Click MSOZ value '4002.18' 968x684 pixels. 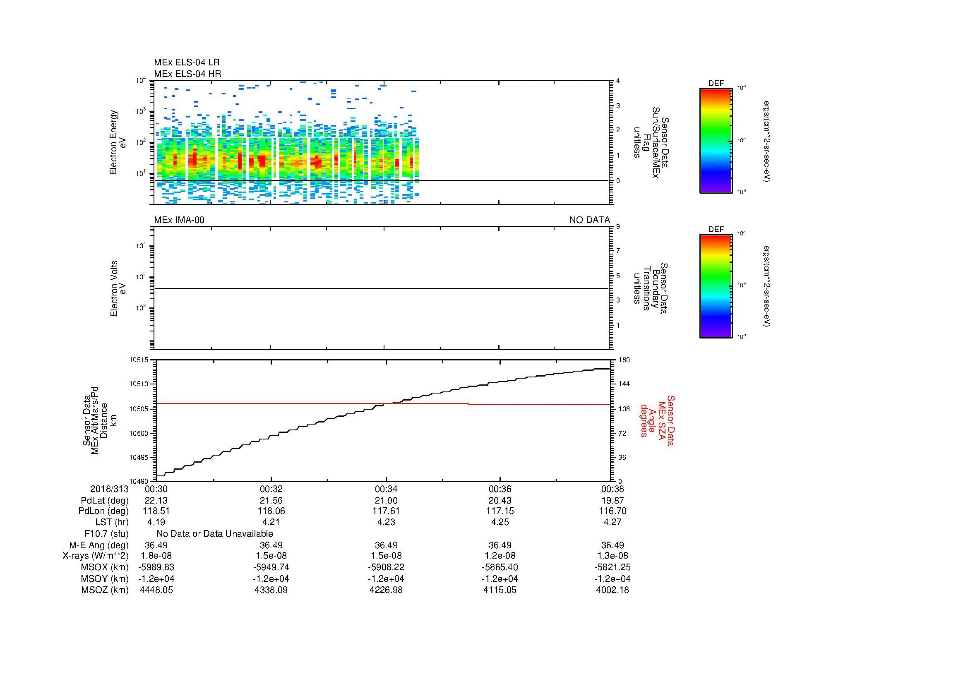(x=613, y=590)
